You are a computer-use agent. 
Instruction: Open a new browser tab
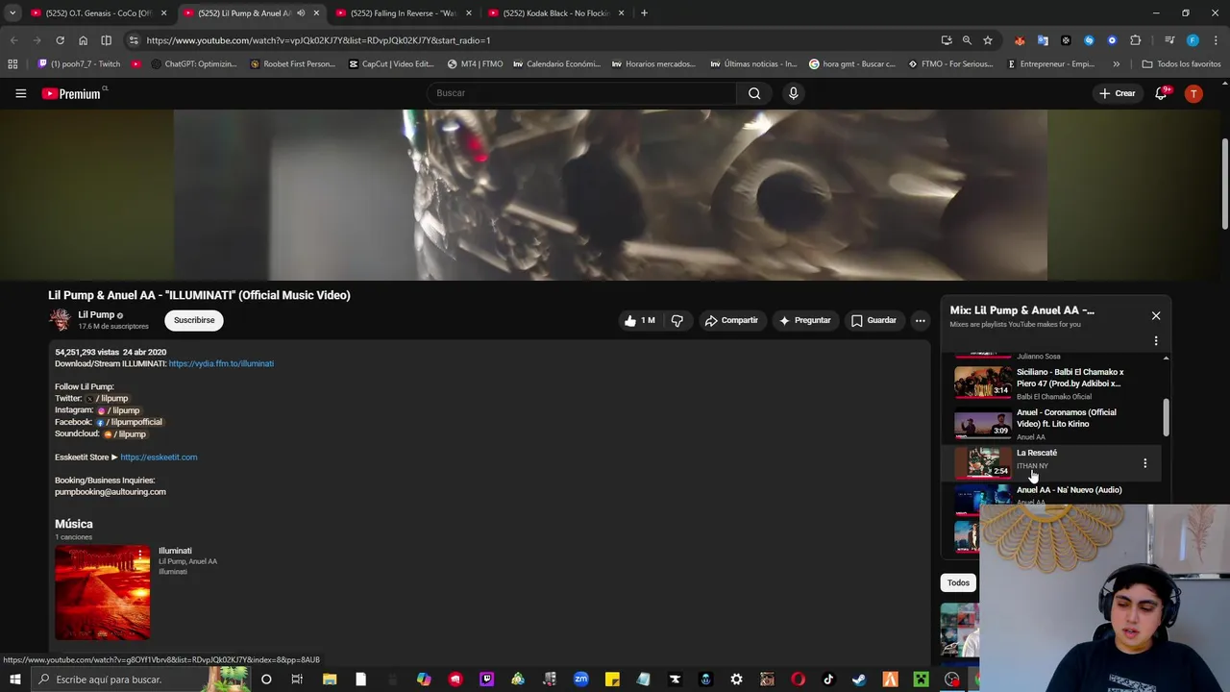(644, 13)
